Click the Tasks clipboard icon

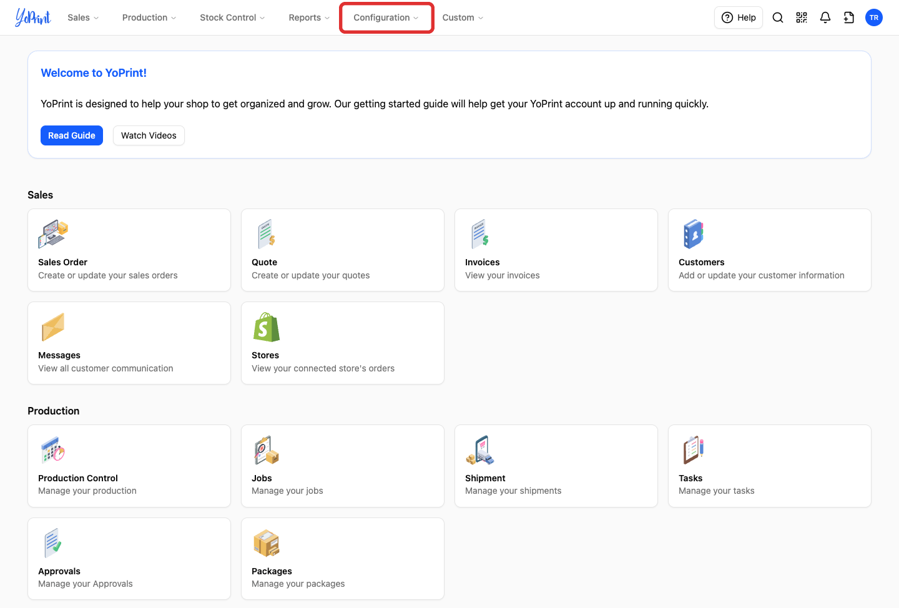pyautogui.click(x=694, y=450)
